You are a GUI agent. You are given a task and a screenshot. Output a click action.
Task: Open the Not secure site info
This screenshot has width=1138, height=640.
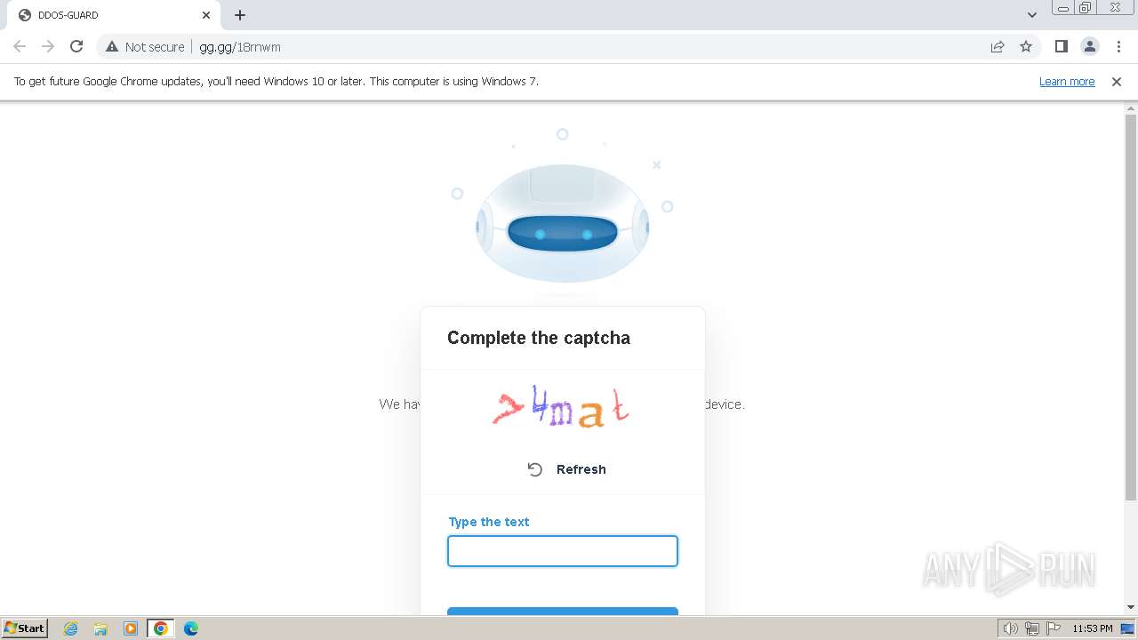[145, 46]
